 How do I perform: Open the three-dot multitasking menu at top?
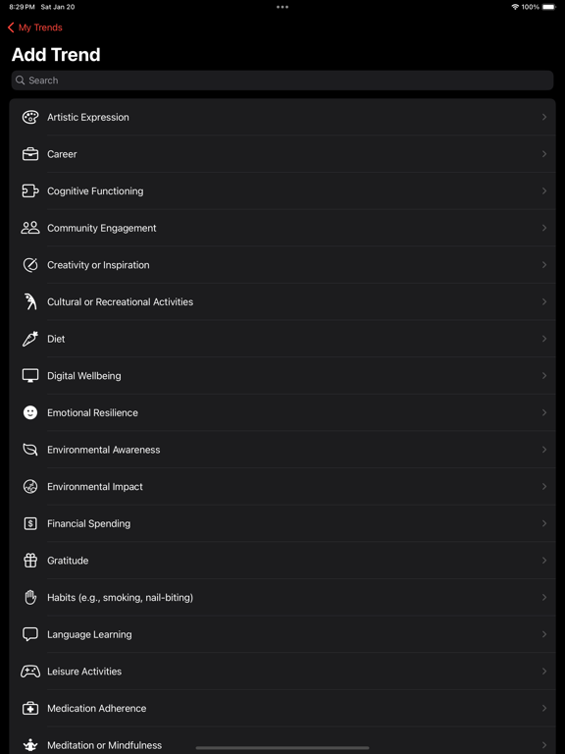point(282,7)
